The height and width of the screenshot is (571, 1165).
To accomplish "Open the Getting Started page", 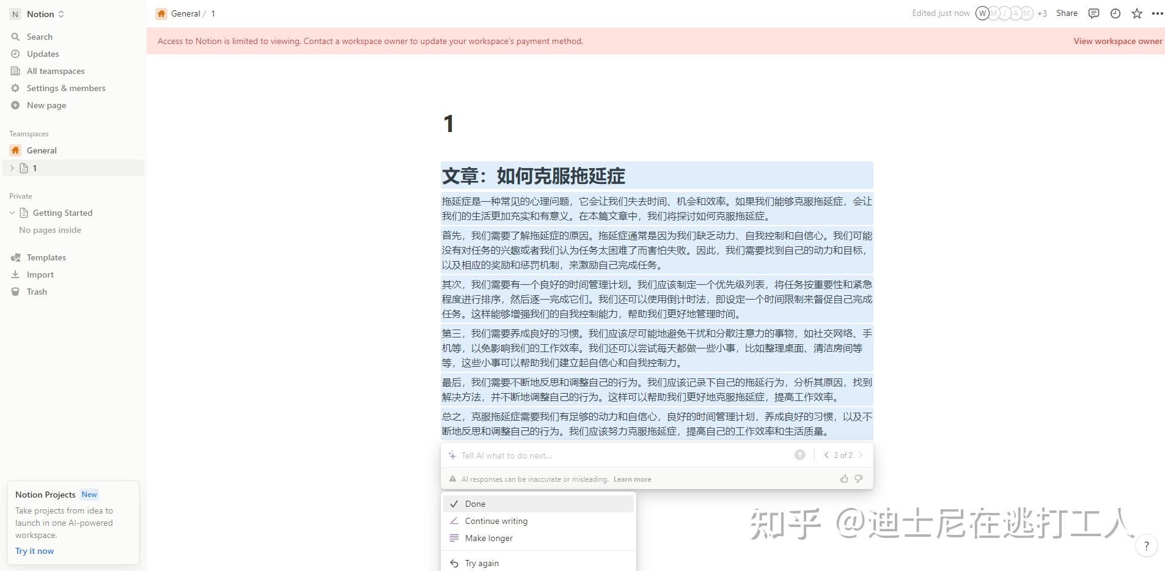I will pos(62,213).
